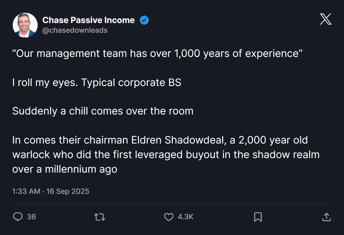Click the "Suddenly a chill" line
The width and height of the screenshot is (344, 235).
102,111
